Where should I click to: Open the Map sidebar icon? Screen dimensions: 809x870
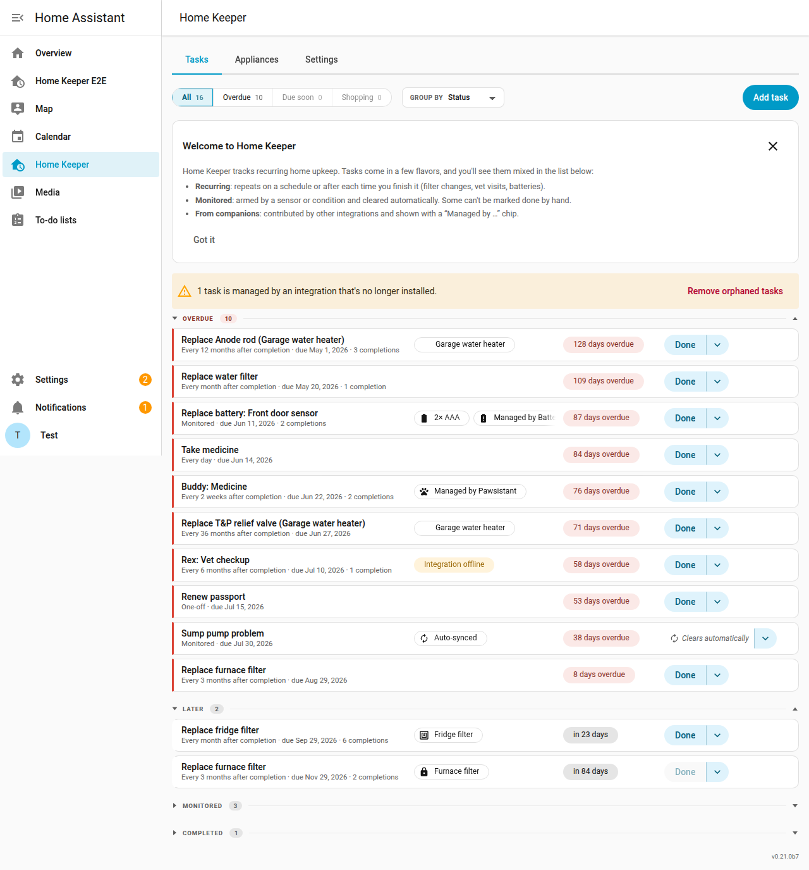tap(18, 109)
